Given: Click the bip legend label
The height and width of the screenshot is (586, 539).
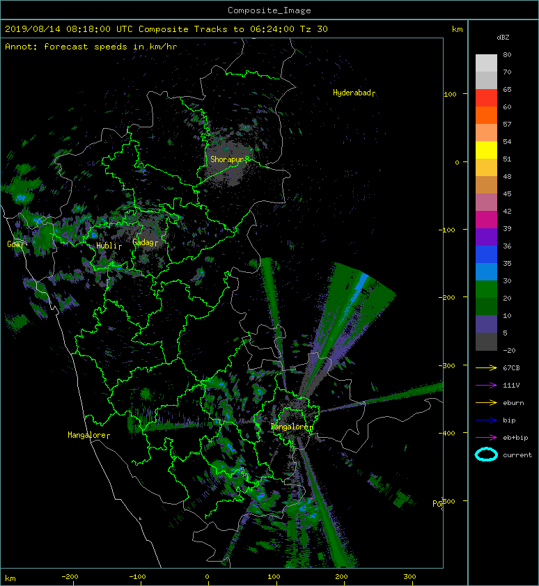Looking at the screenshot, I should coord(509,420).
